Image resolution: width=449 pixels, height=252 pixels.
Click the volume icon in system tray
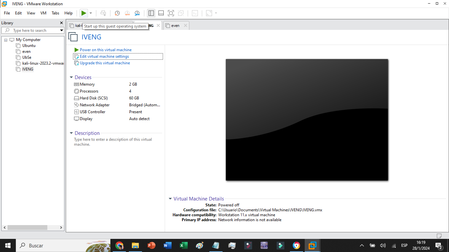tap(383, 245)
